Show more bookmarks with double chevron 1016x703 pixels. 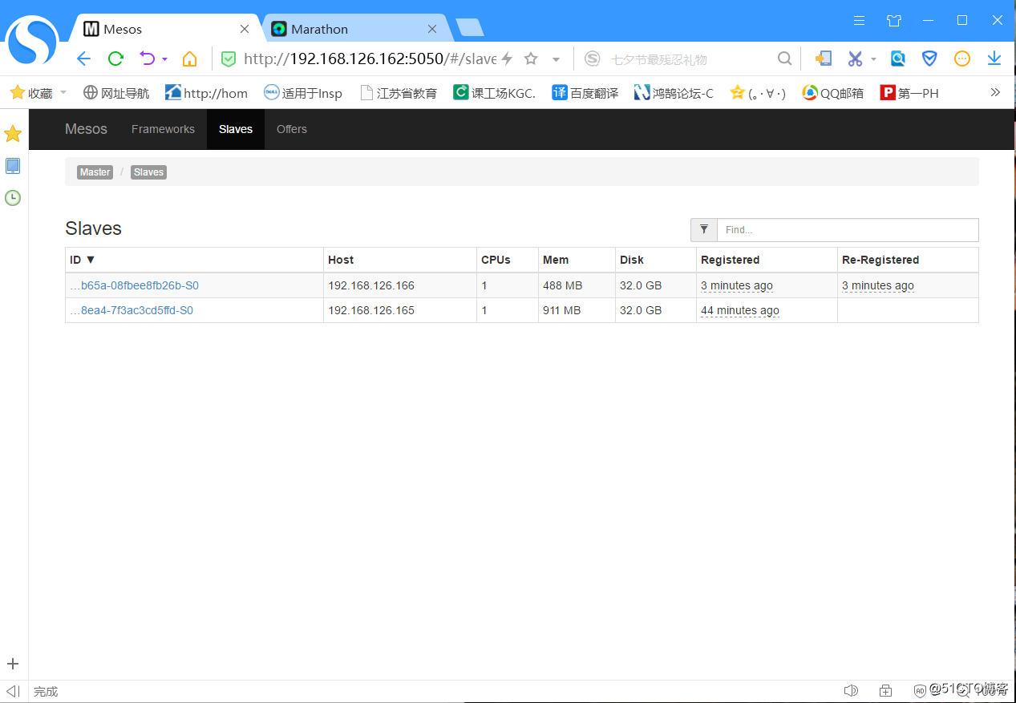[x=995, y=92]
